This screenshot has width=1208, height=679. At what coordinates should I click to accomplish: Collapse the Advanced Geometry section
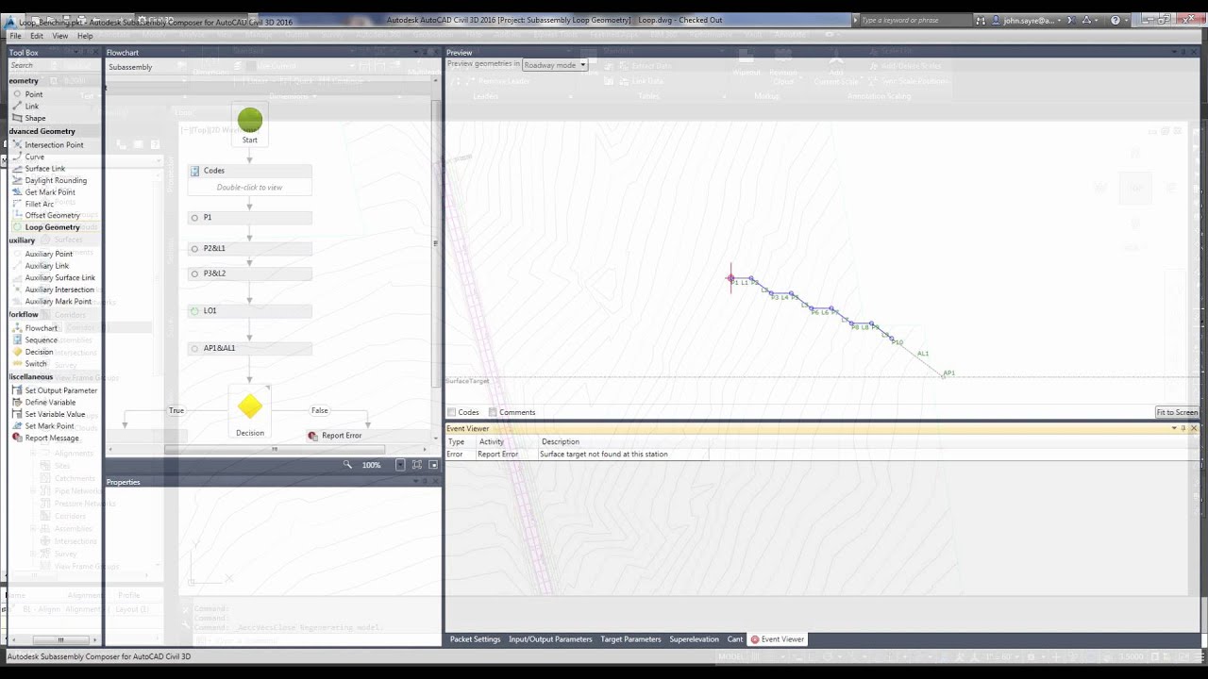click(42, 131)
